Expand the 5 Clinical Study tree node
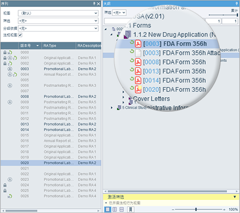 [x=112, y=108]
